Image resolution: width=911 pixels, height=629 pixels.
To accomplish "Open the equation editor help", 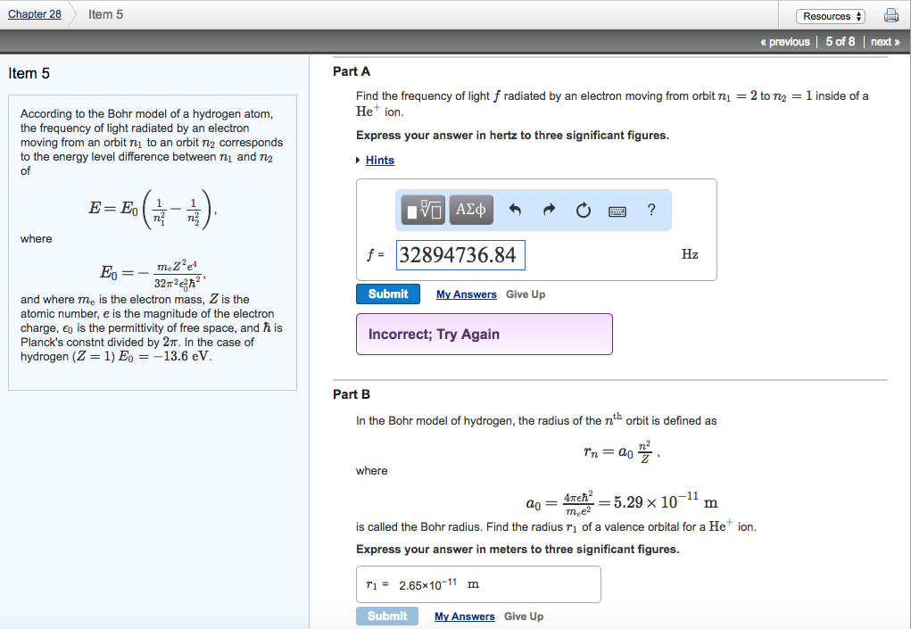I will click(x=651, y=209).
